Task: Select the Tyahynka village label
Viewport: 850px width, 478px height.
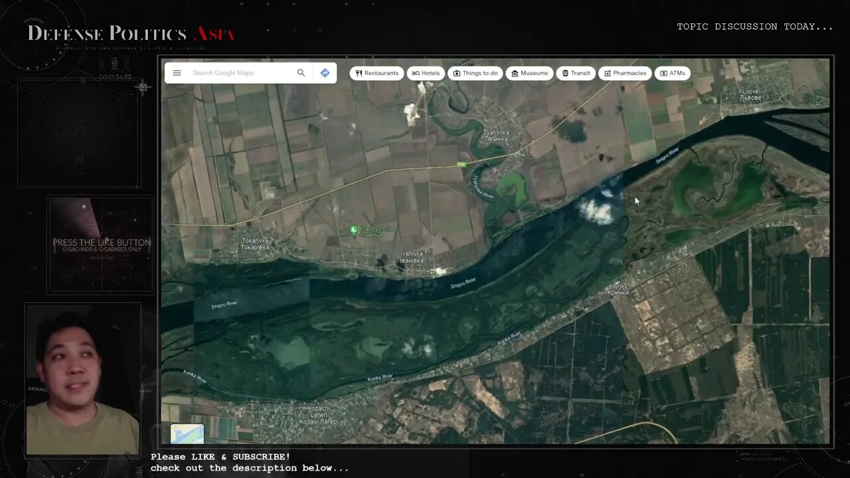Action: [496, 135]
